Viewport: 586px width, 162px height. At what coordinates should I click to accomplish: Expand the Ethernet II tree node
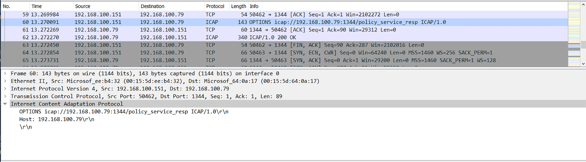pos(5,81)
